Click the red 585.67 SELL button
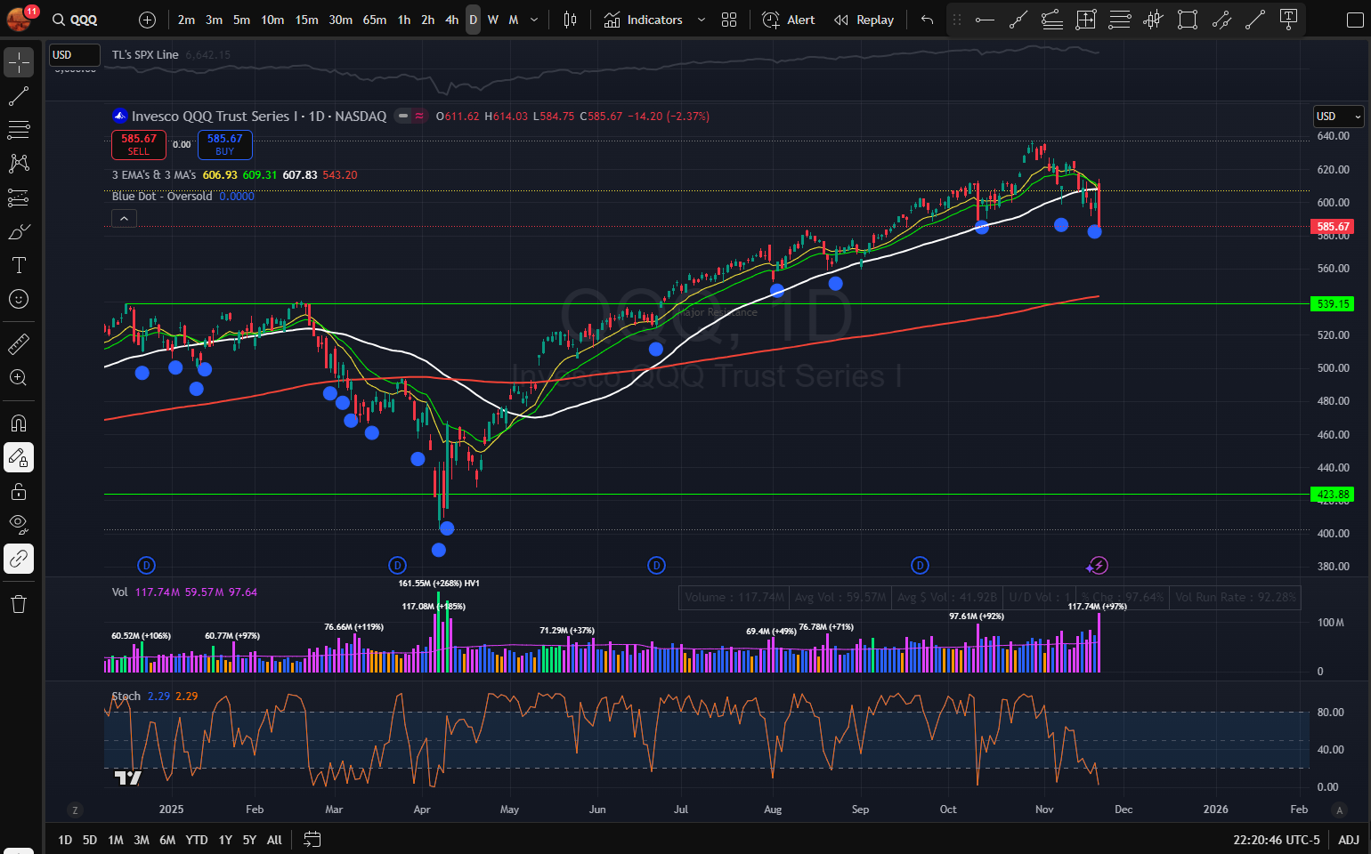This screenshot has height=854, width=1371. (x=139, y=144)
